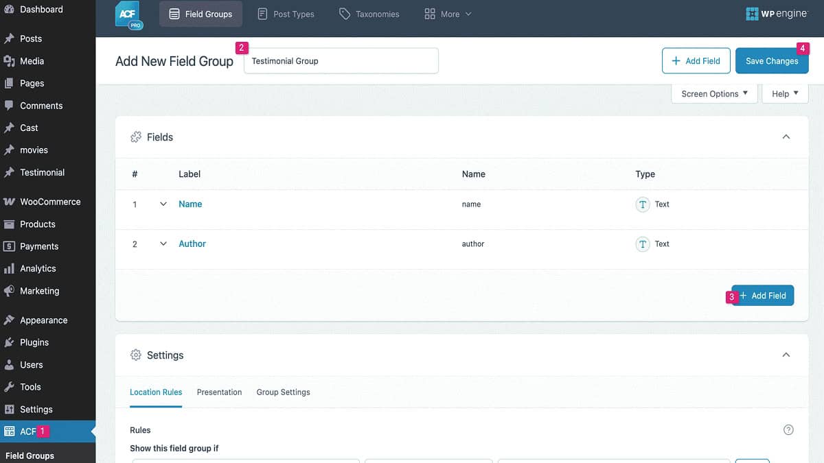Viewport: 824px width, 463px height.
Task: Click the Settings panel gear icon
Action: tap(136, 355)
